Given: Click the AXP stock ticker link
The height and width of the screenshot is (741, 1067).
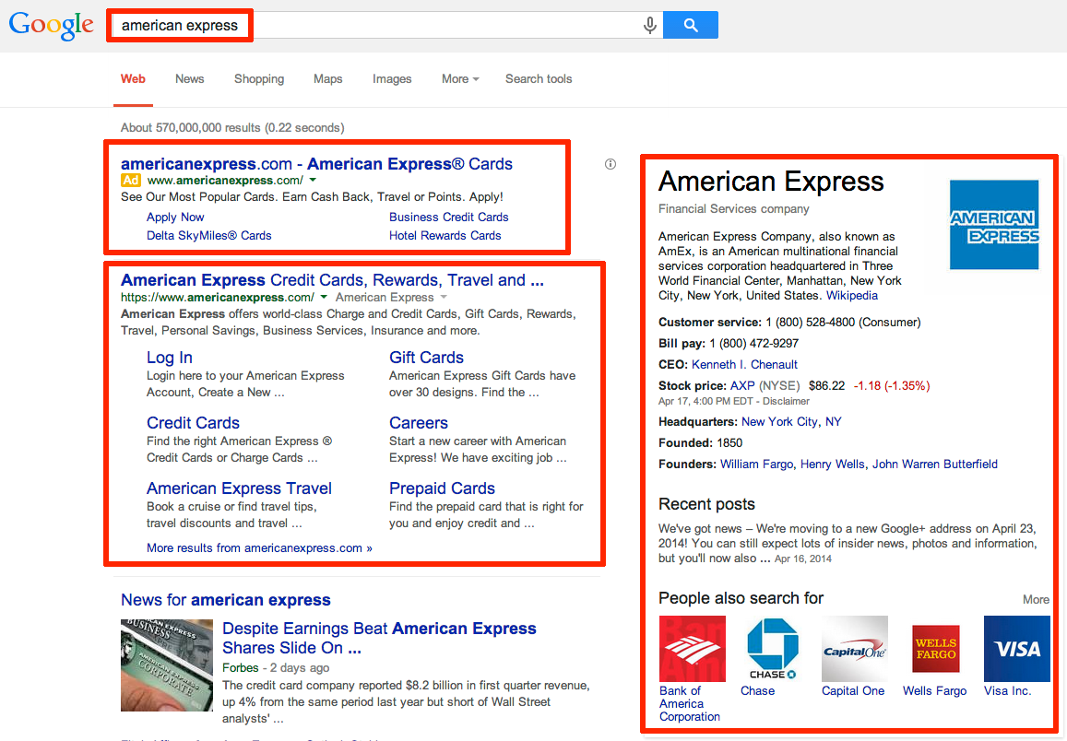Looking at the screenshot, I should 742,385.
